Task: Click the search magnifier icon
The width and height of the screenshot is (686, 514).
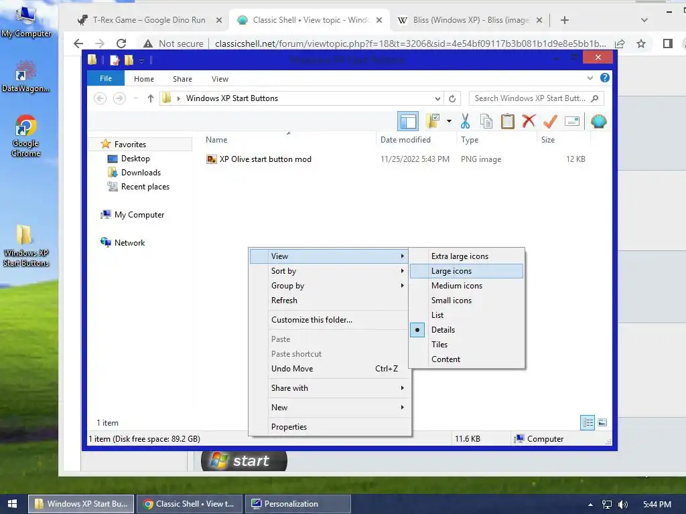Action: pyautogui.click(x=595, y=98)
